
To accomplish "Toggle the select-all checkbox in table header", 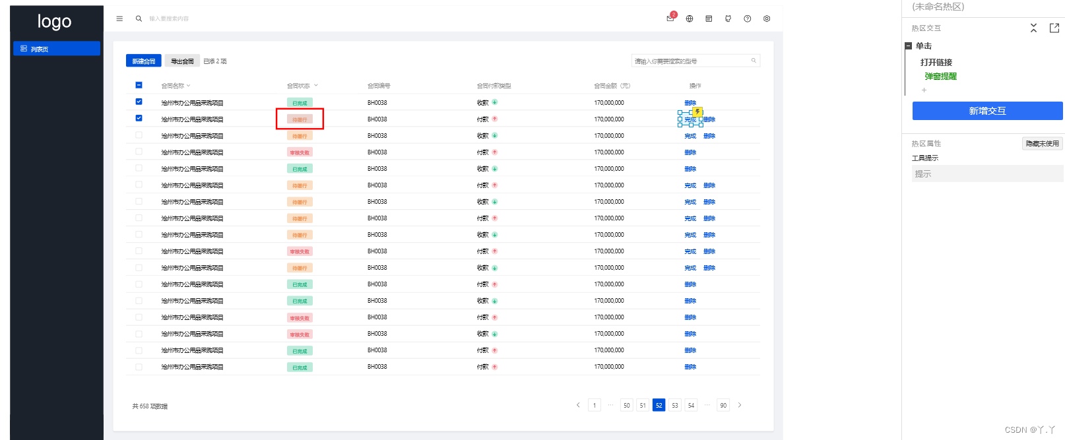I will click(x=139, y=85).
